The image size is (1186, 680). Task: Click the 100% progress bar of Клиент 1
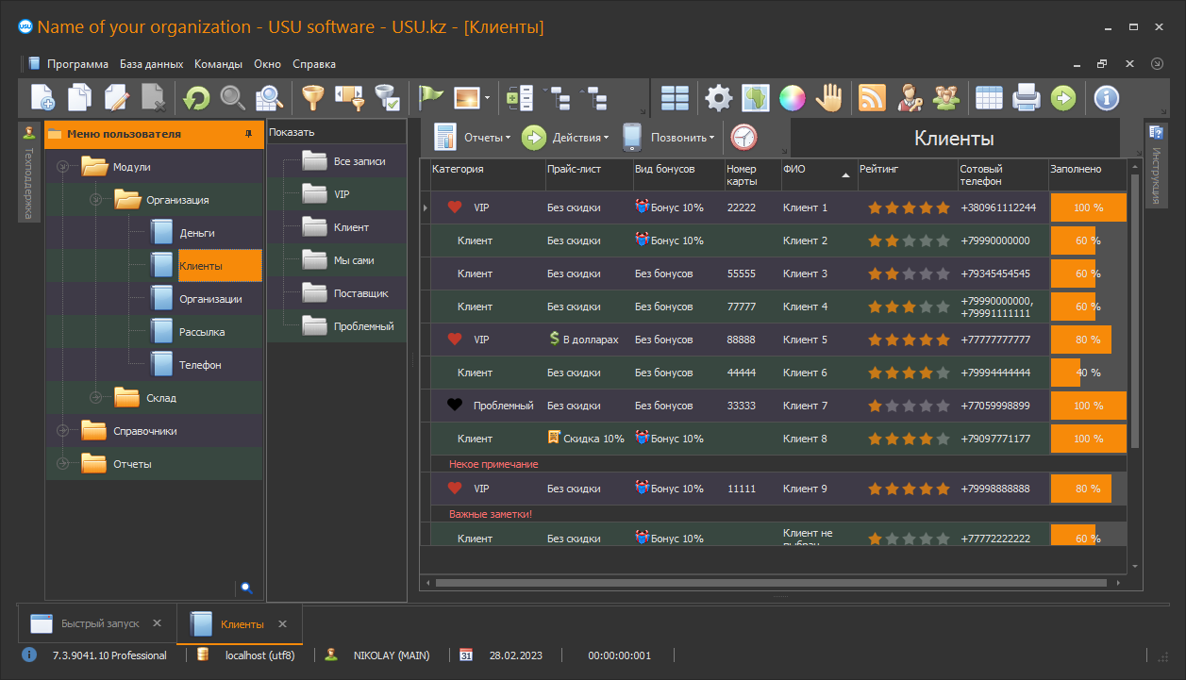click(x=1088, y=207)
